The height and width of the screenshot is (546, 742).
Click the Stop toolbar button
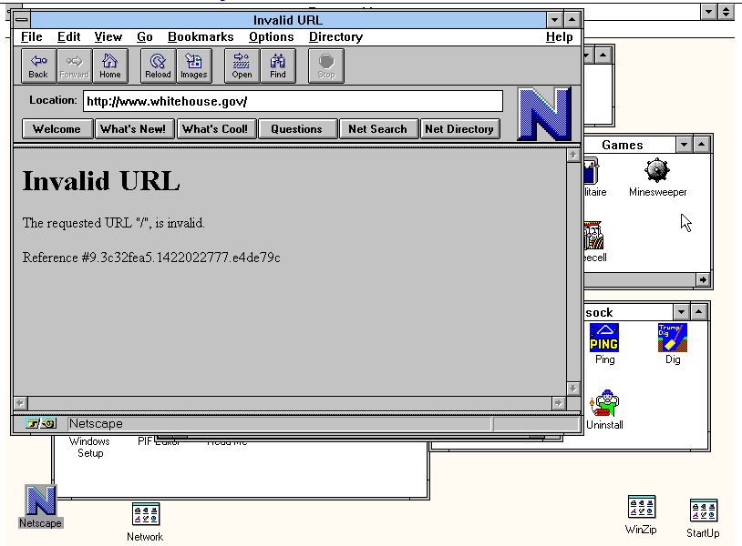click(x=326, y=66)
